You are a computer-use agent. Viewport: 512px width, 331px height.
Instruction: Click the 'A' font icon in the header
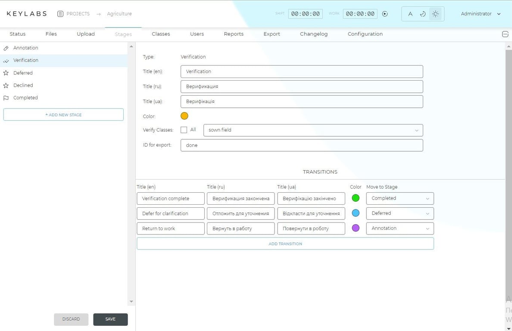tap(410, 14)
